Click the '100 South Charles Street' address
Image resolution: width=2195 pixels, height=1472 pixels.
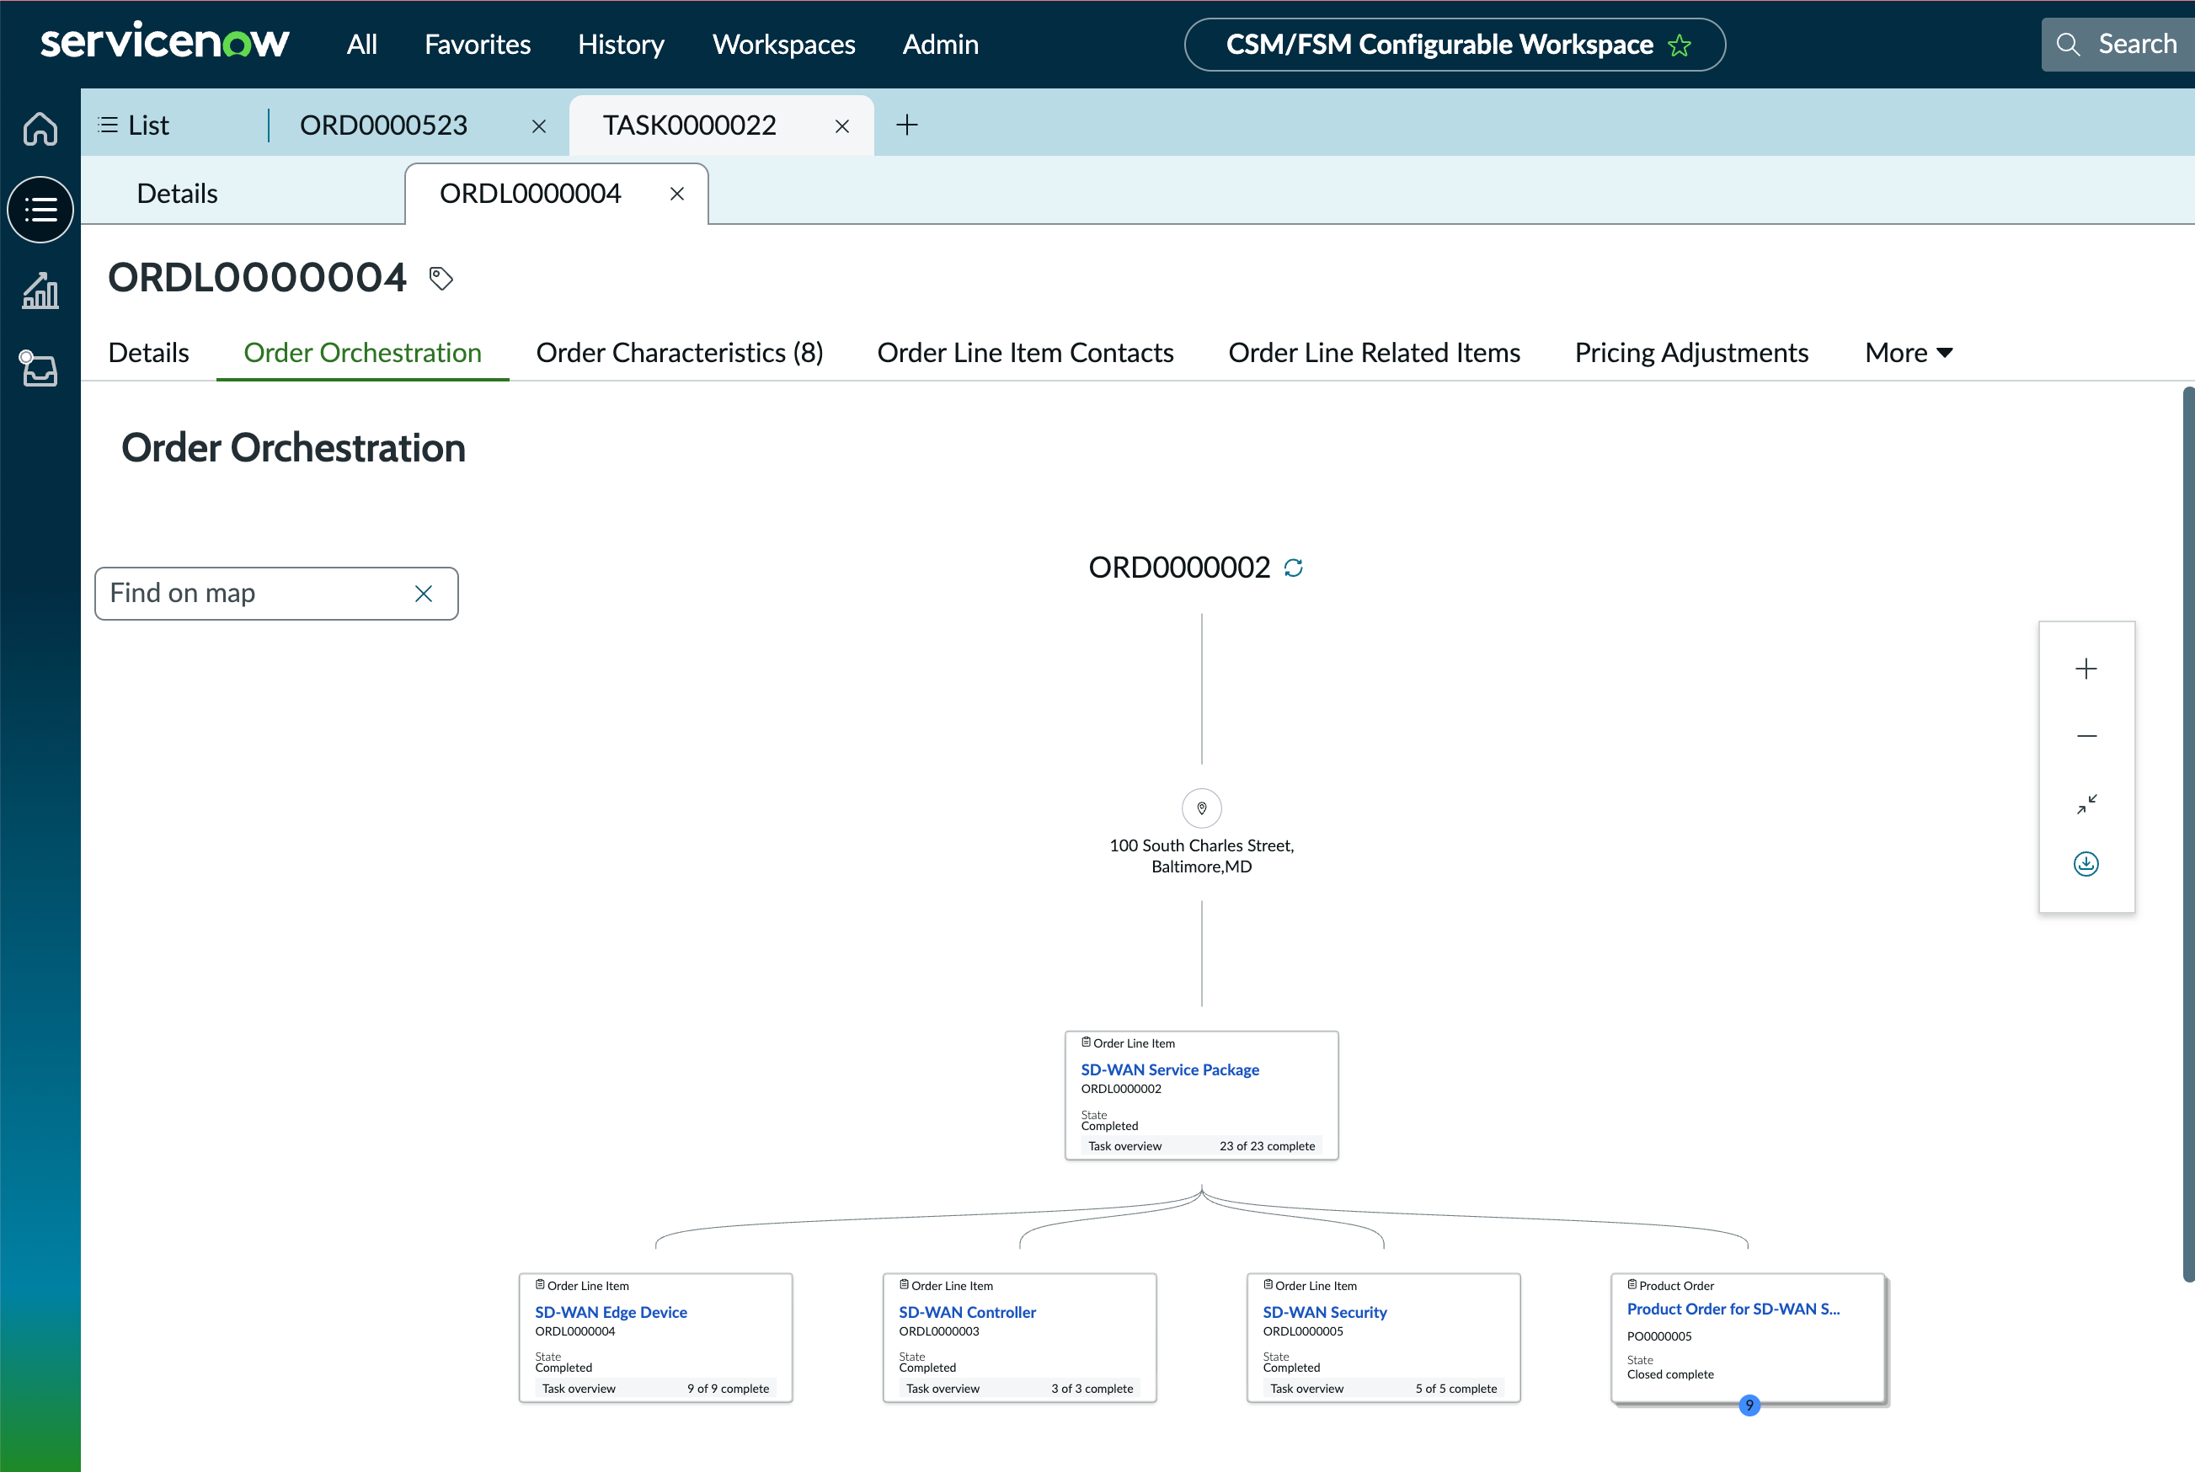point(1202,856)
